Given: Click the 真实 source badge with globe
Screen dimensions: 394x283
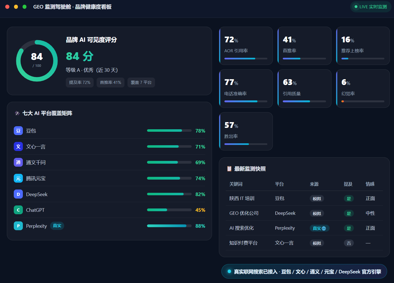Looking at the screenshot, I should click(319, 228).
